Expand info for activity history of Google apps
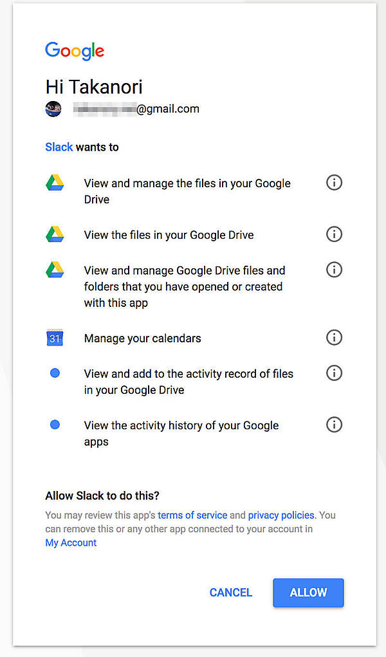The width and height of the screenshot is (386, 657). coord(334,424)
